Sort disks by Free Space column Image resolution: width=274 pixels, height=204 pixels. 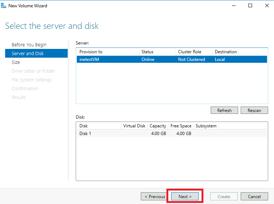coord(181,126)
